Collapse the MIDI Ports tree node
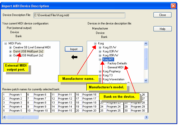 coord(6,43)
